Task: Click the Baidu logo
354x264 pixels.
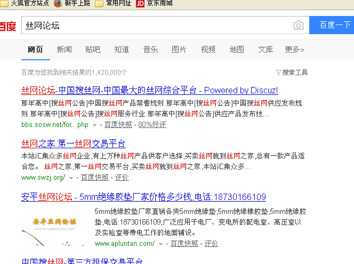Action: (x=8, y=26)
